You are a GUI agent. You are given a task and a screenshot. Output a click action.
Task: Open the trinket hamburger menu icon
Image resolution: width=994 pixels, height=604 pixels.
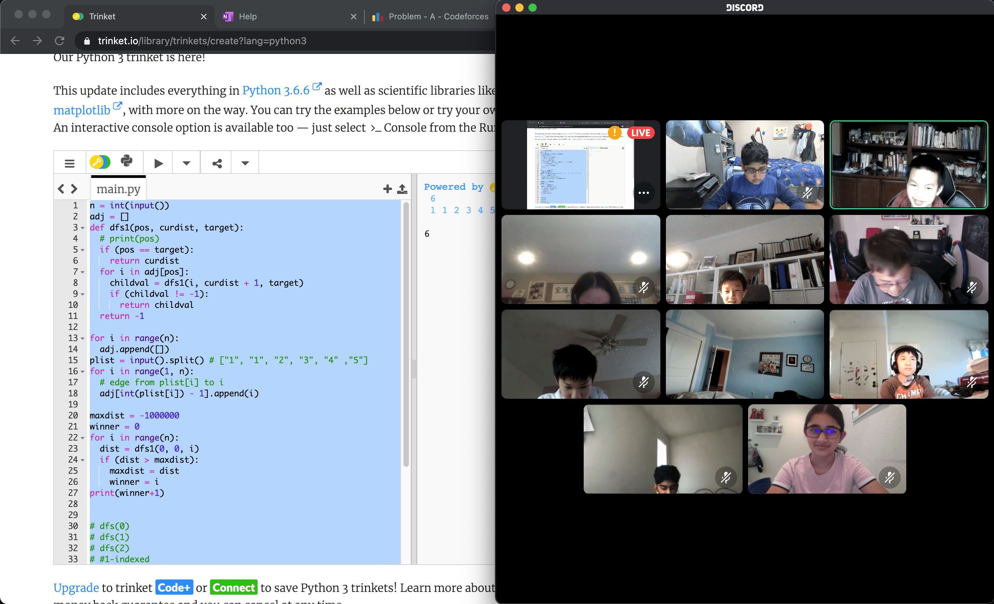[69, 163]
